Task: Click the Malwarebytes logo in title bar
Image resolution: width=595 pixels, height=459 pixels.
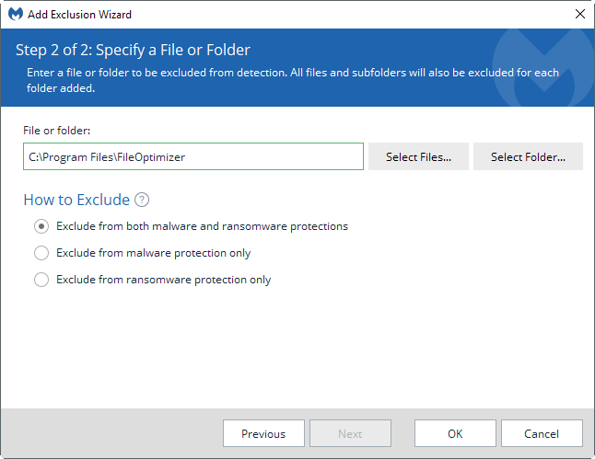Action: click(x=16, y=14)
